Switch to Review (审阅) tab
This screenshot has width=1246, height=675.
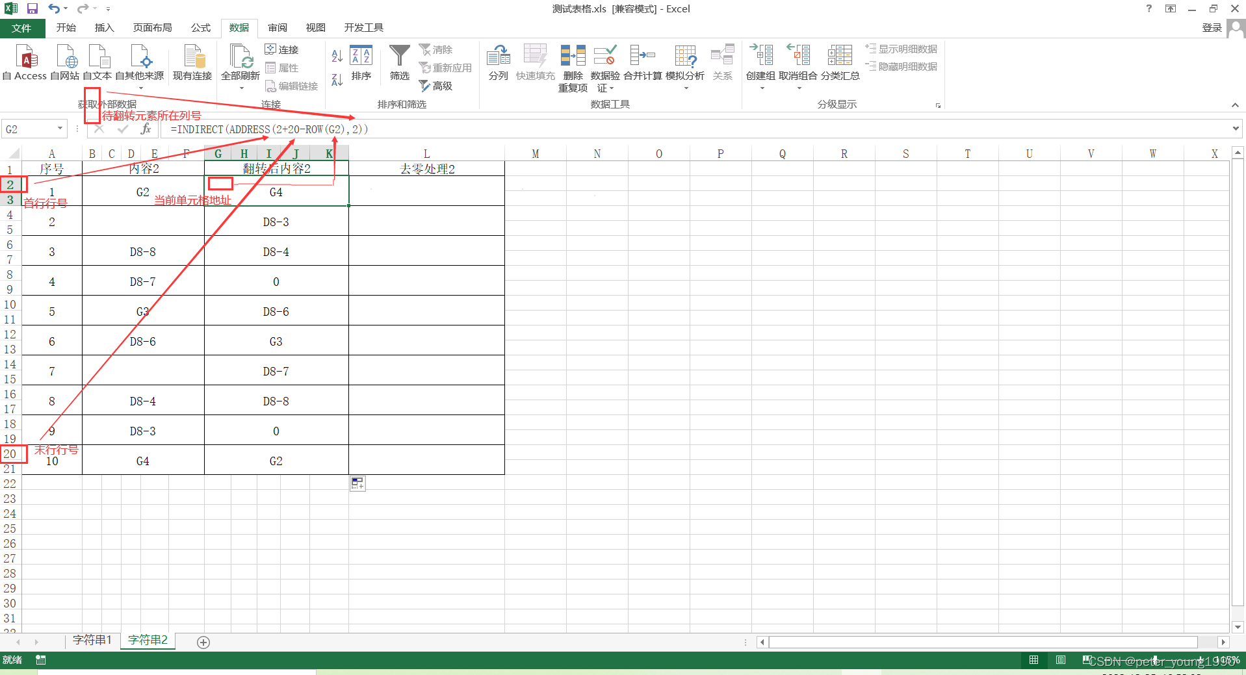tap(278, 28)
